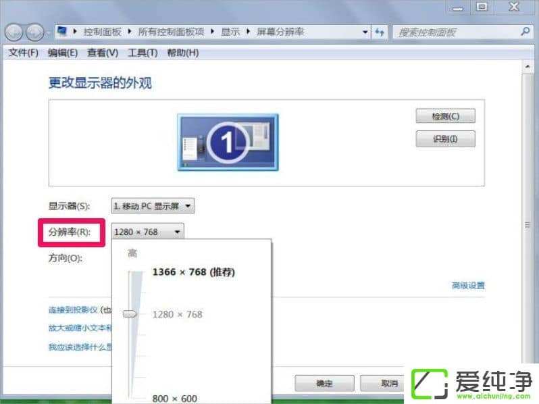Open the 编辑(E) menu

[x=63, y=53]
